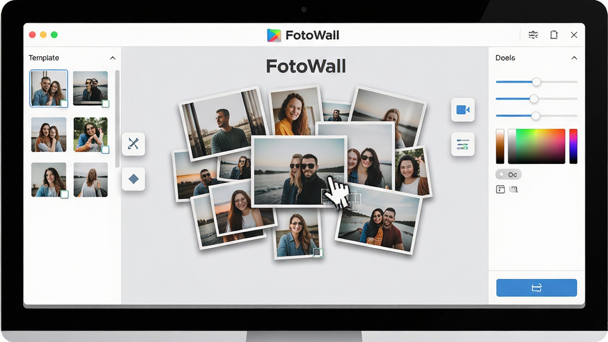Click the small gray icon beside layout icon
The width and height of the screenshot is (608, 342).
click(x=514, y=189)
